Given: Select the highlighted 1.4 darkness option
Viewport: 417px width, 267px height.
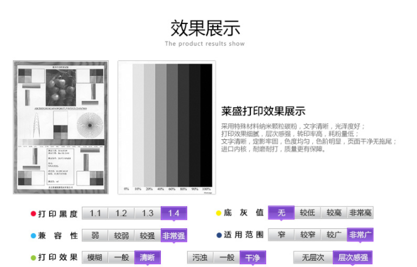Looking at the screenshot, I should point(174,213).
